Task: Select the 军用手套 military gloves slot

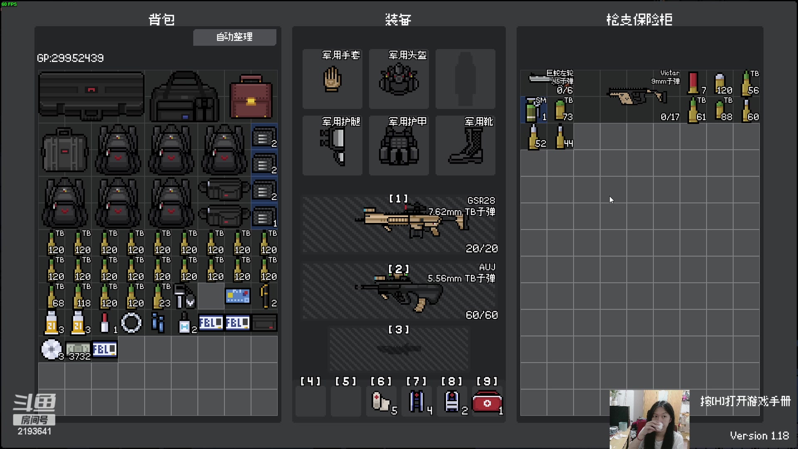Action: click(x=332, y=79)
